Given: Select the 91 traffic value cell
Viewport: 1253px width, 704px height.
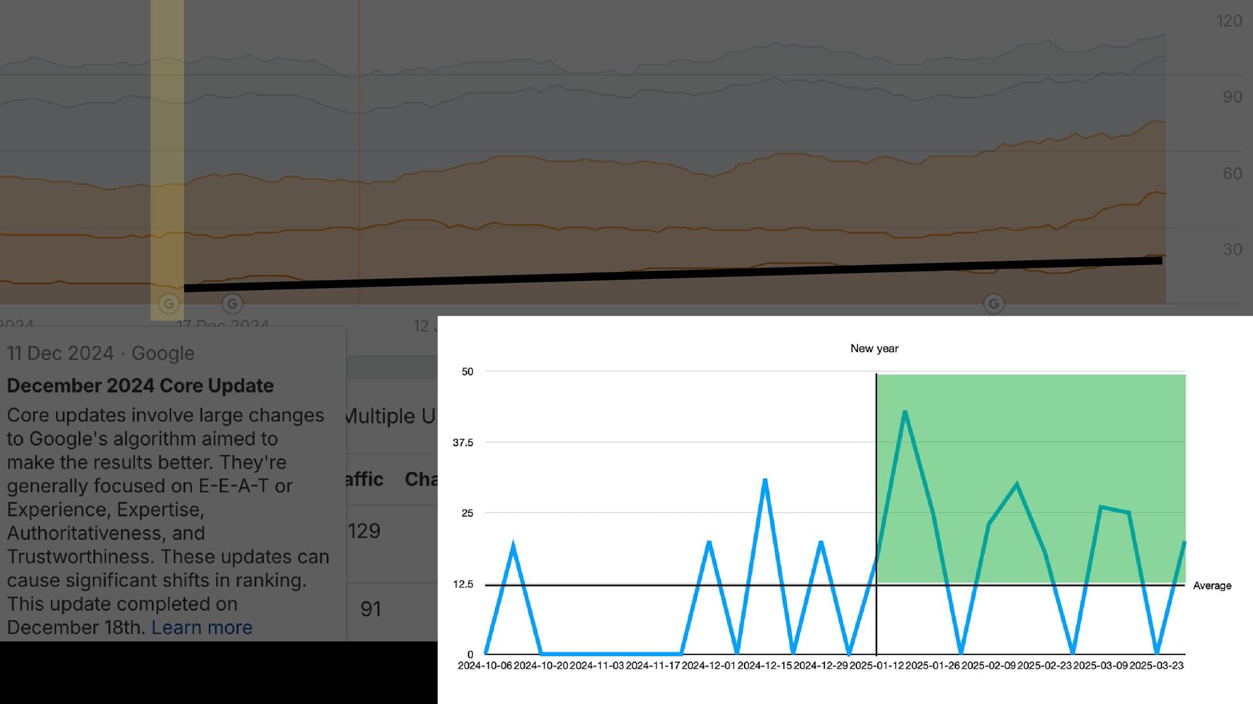Looking at the screenshot, I should [x=371, y=609].
